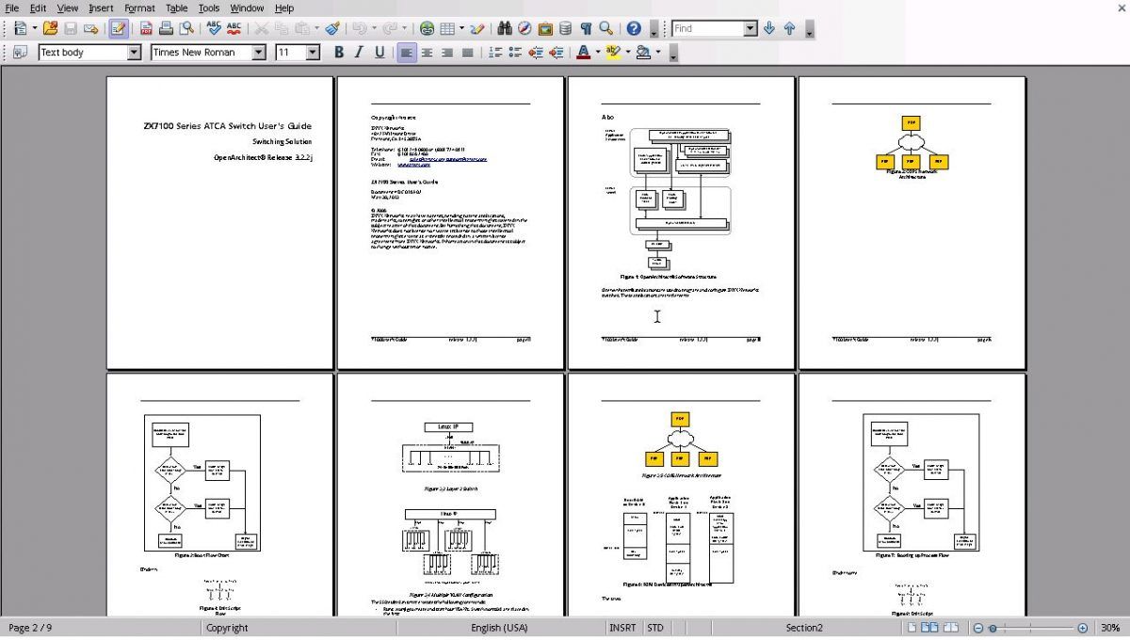
Task: Click the Page Preview icon
Action: pos(186,28)
